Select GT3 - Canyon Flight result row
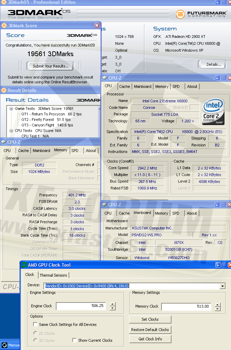231x350 pixels. click(x=47, y=125)
